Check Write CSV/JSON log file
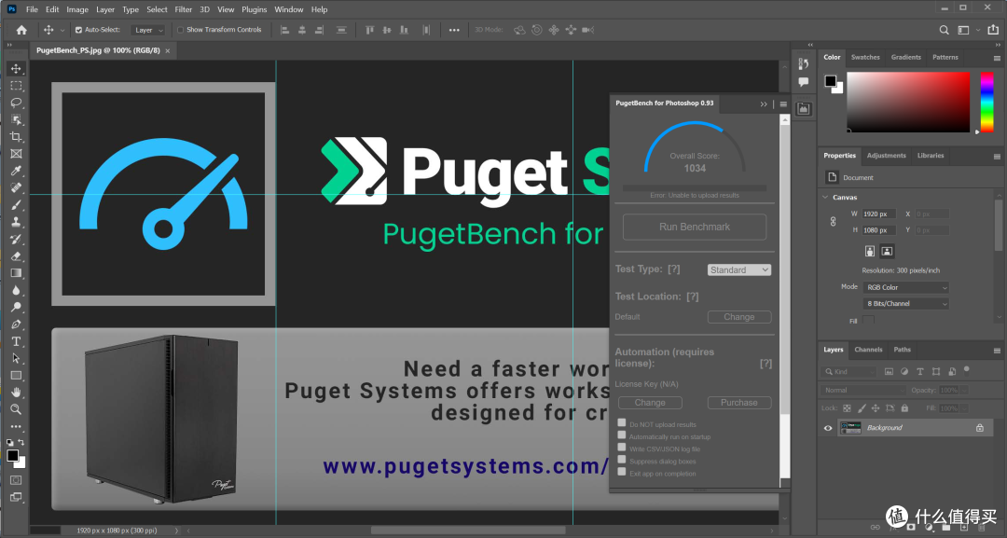 coord(622,447)
